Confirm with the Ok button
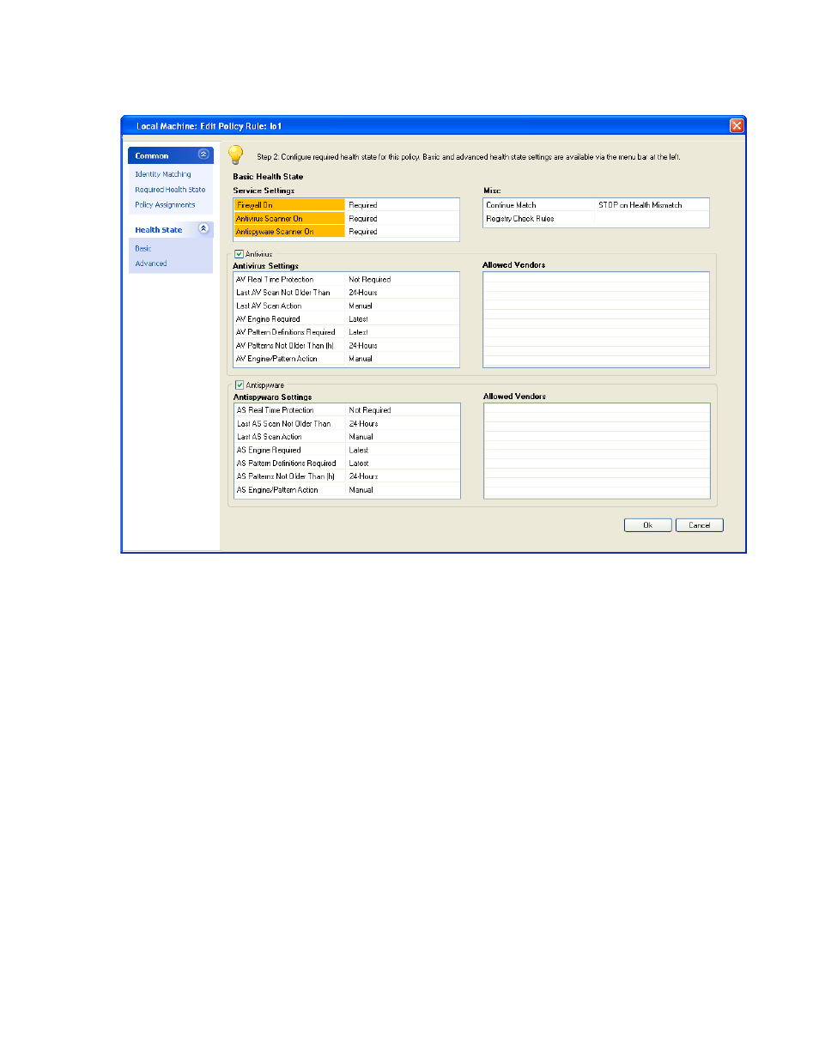Viewport: 819px width, 1060px height. point(647,525)
